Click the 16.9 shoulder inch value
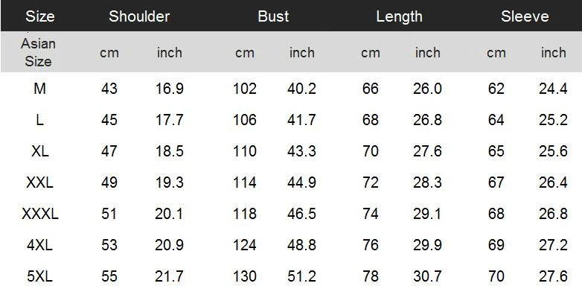Image resolution: width=582 pixels, height=292 pixels. coord(169,89)
